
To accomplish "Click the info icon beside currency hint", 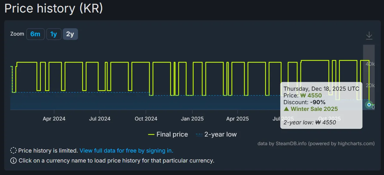I will pos(13,161).
